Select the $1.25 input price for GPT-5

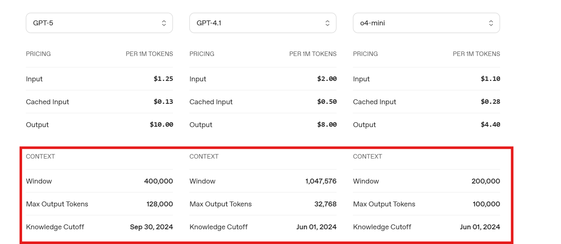tap(163, 79)
